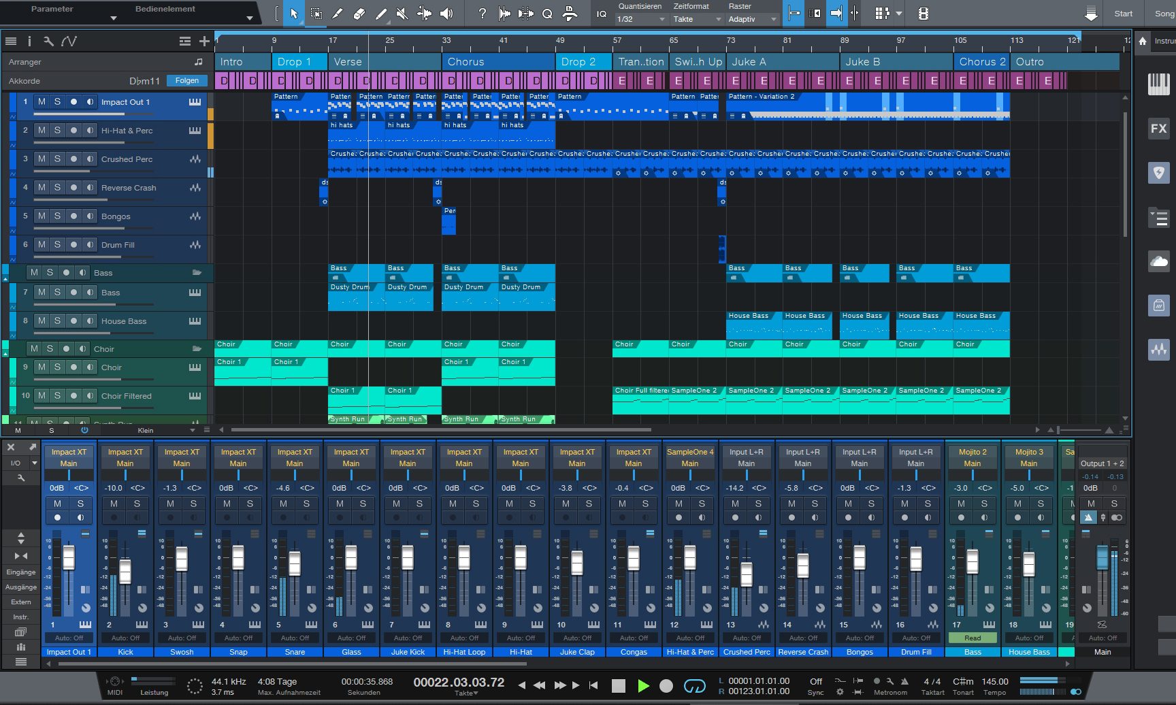The width and height of the screenshot is (1176, 705).
Task: Activate the Listen speaker tool
Action: [x=446, y=14]
